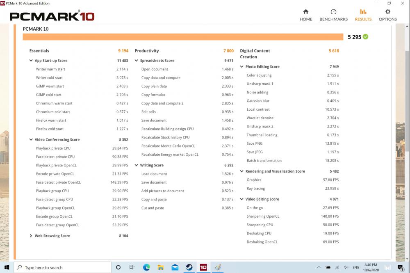Show hidden system tray icons
Viewport: 410px width, 273px height.
[319, 267]
